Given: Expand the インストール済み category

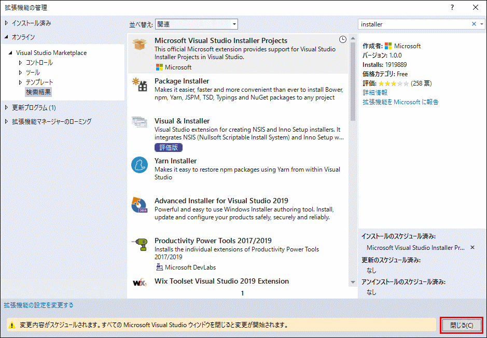Looking at the screenshot, I should coord(6,23).
